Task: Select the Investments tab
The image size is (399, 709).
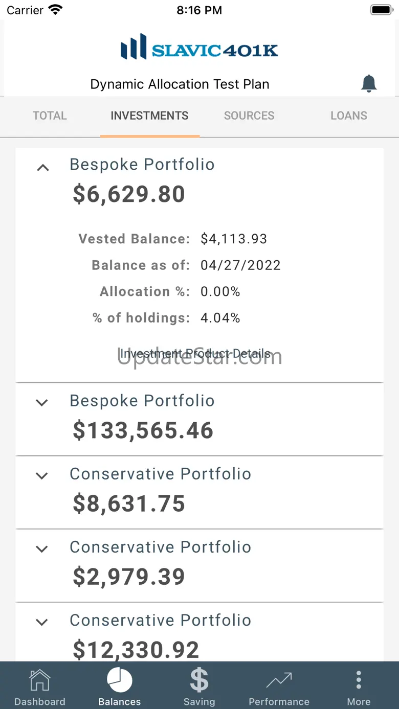Action: pyautogui.click(x=149, y=116)
